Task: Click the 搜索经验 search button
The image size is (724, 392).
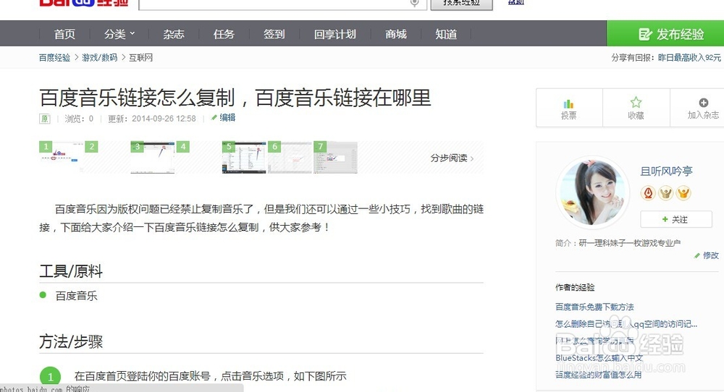Action: 461,4
